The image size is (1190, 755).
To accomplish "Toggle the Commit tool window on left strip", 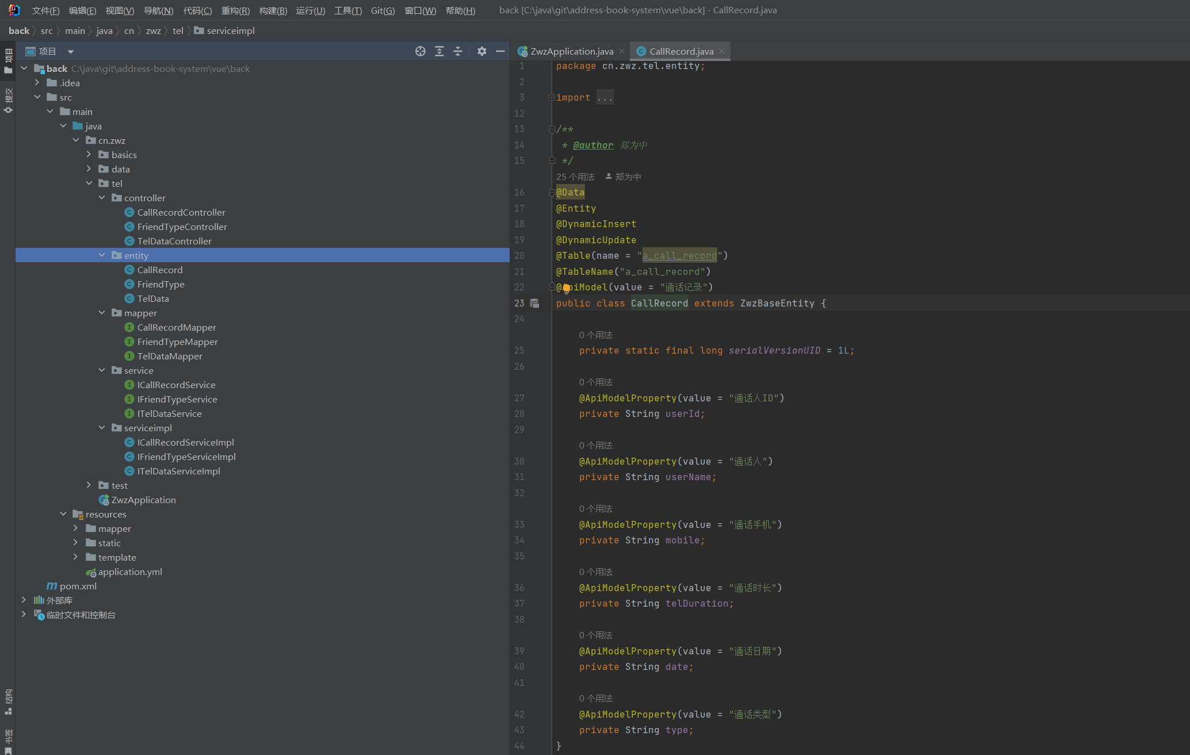I will click(x=8, y=100).
